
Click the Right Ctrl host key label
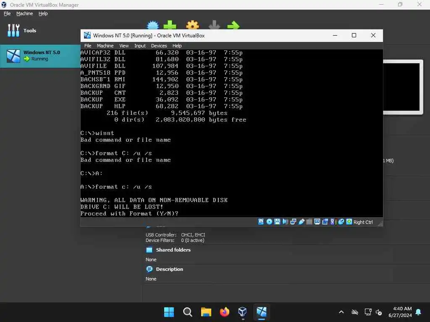click(x=363, y=222)
